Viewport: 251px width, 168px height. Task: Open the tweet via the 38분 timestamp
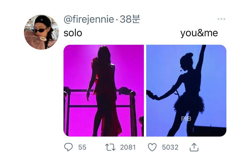130,19
